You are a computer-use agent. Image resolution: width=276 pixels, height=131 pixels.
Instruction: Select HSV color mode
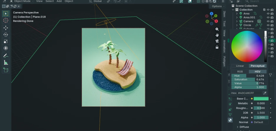(257, 72)
